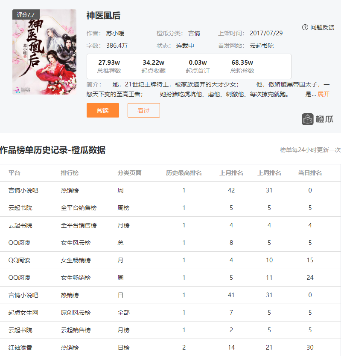Click the 看过 button
This screenshot has height=356, width=341.
pyautogui.click(x=143, y=110)
